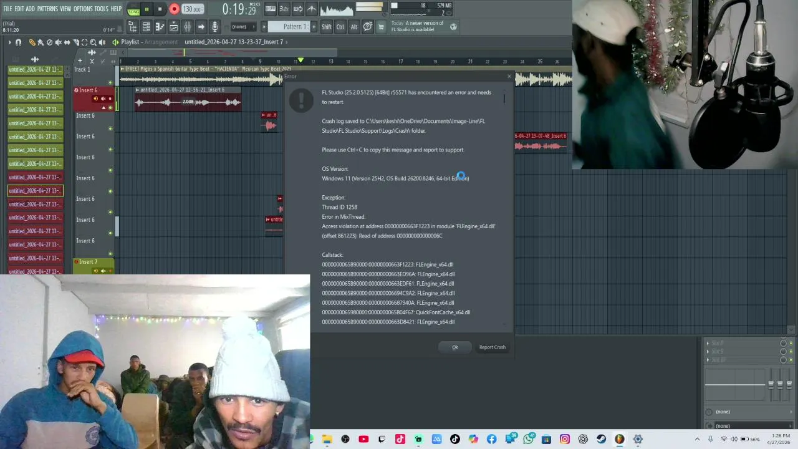Open the OPTIONS menu
798x449 pixels.
83,9
